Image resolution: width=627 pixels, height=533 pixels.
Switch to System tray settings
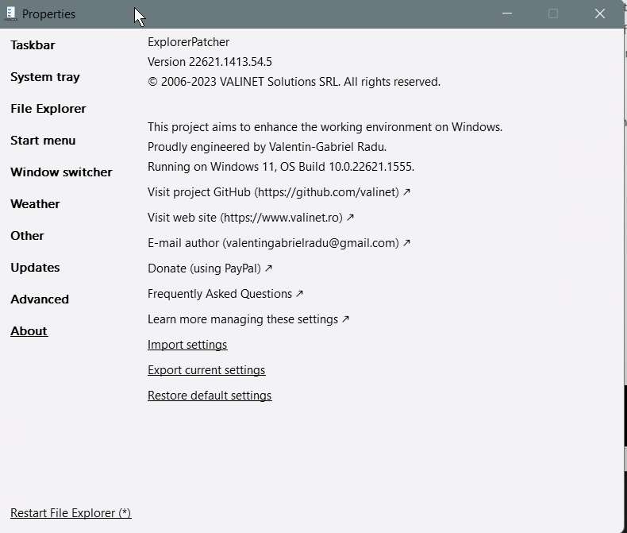(x=45, y=77)
